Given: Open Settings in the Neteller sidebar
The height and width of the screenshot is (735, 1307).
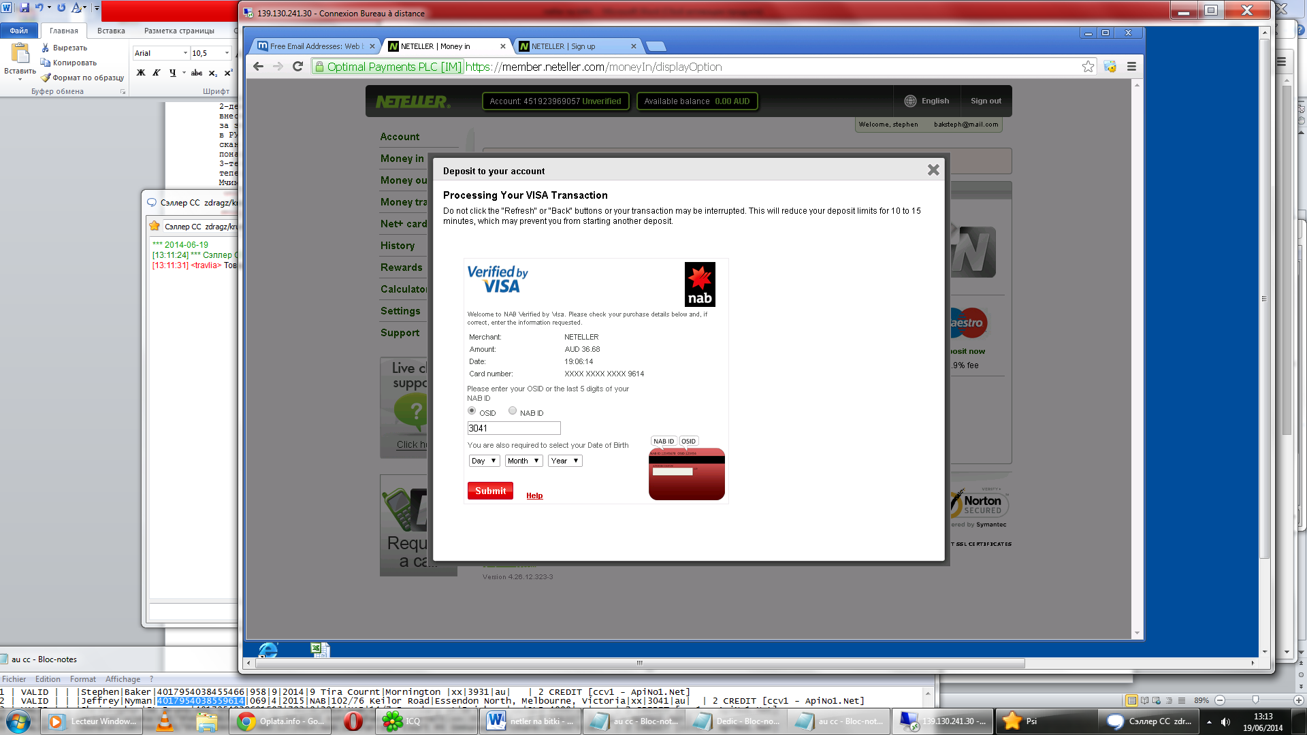Looking at the screenshot, I should coord(400,311).
